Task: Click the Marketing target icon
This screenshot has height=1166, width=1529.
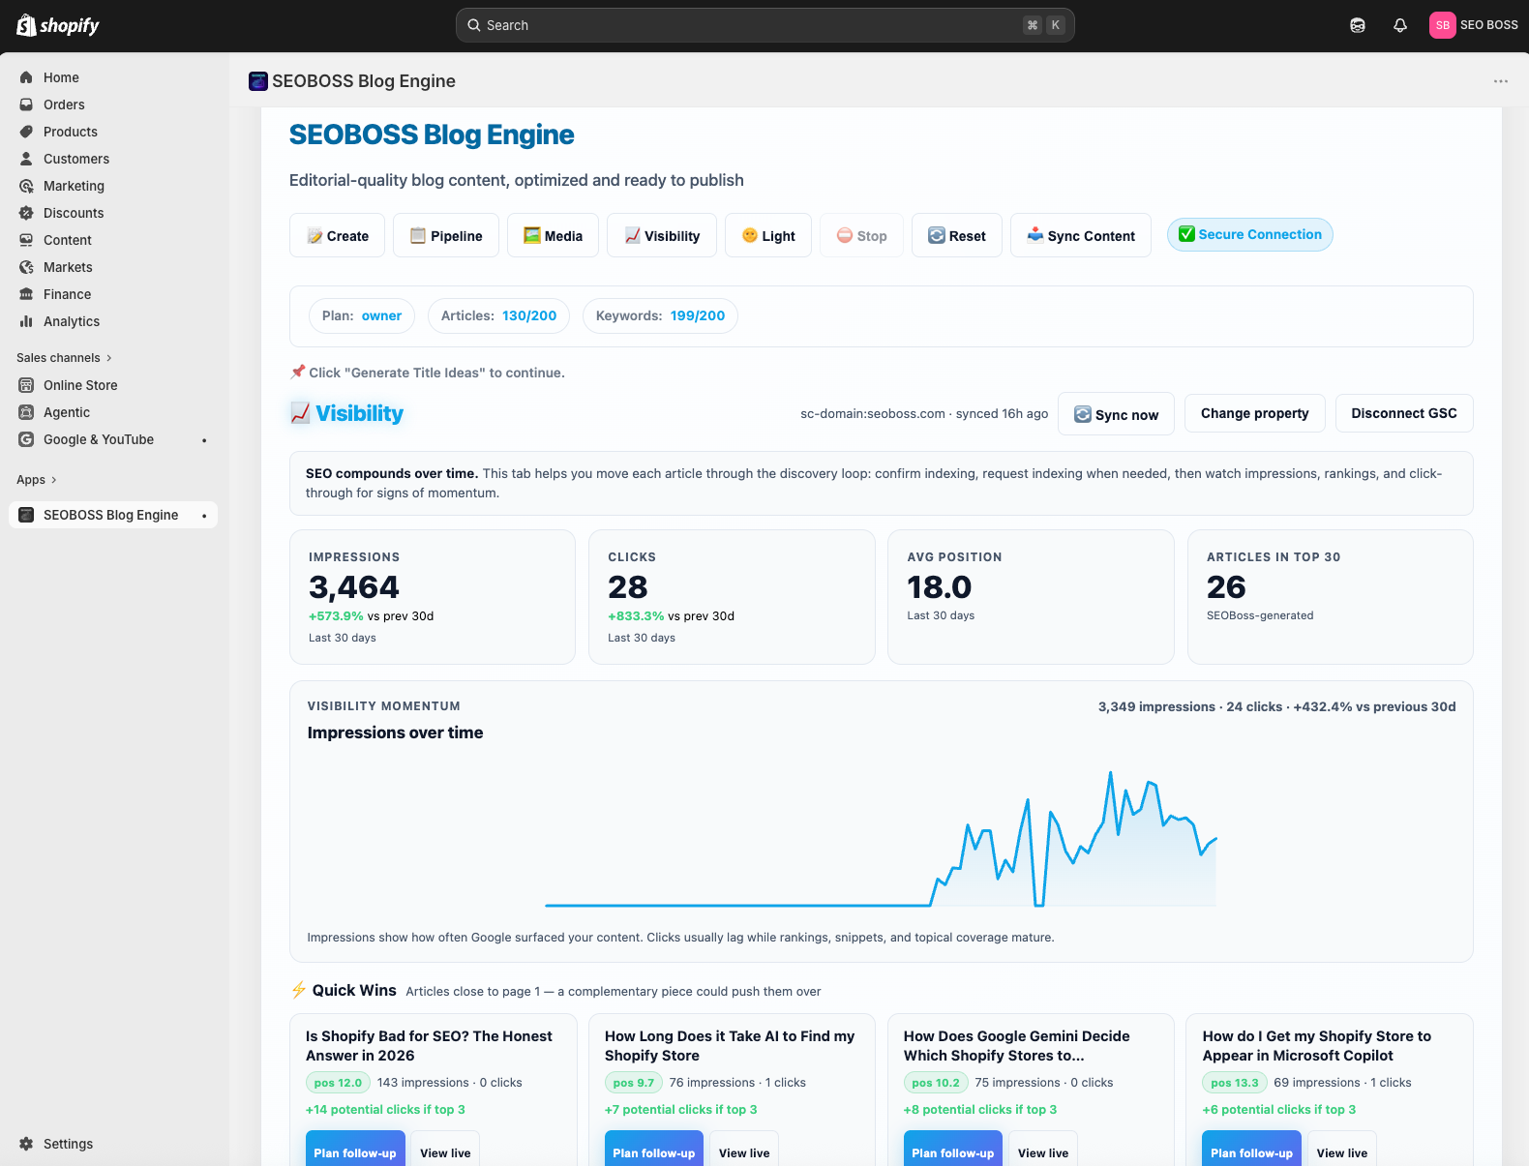Action: (x=26, y=186)
